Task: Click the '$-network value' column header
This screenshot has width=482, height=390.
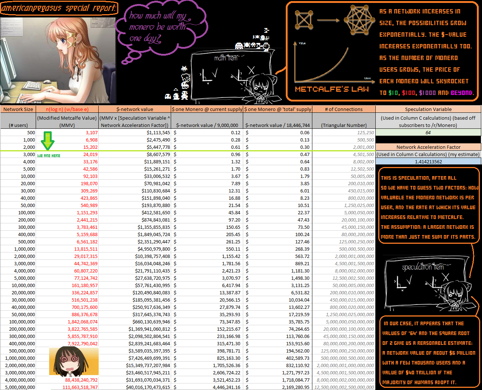Action: click(135, 109)
